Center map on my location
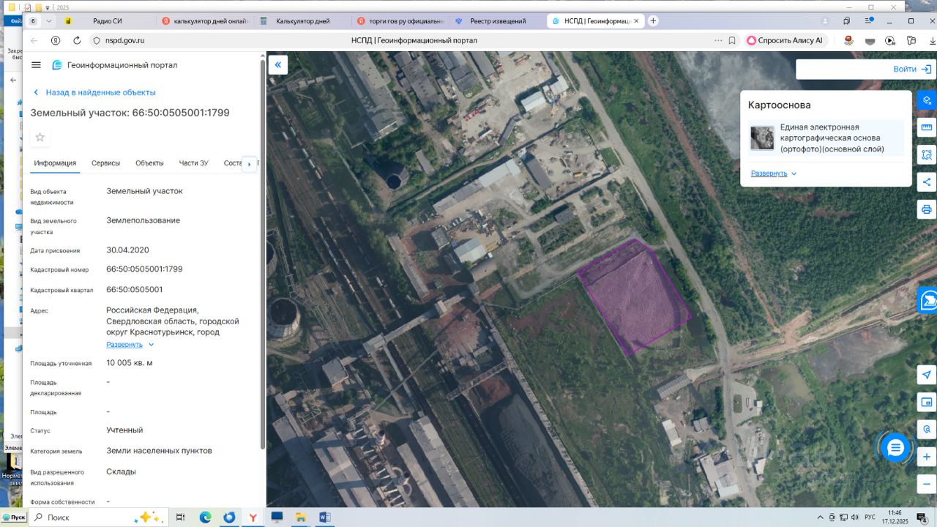Viewport: 937px width, 527px height. coord(927,375)
